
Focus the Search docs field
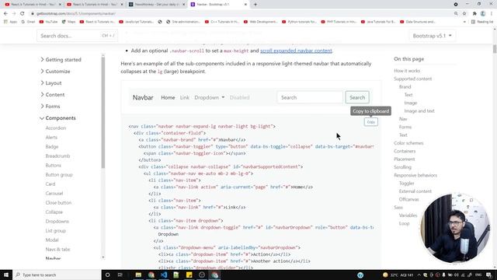pos(77,36)
